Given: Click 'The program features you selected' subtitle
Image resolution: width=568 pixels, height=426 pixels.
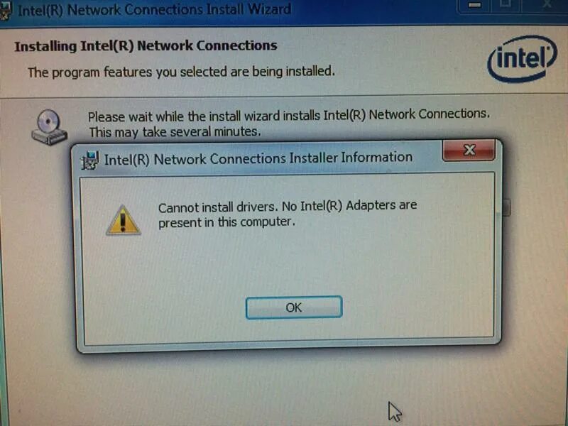Looking at the screenshot, I should click(x=181, y=72).
